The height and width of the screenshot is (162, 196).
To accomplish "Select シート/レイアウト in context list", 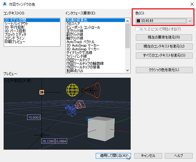I will pyautogui.click(x=17, y=24).
